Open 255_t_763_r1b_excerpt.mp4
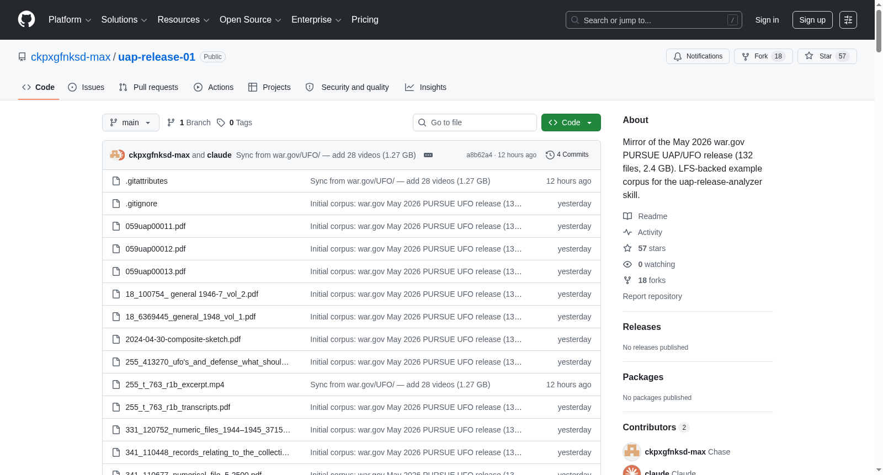The image size is (883, 475). pyautogui.click(x=175, y=385)
